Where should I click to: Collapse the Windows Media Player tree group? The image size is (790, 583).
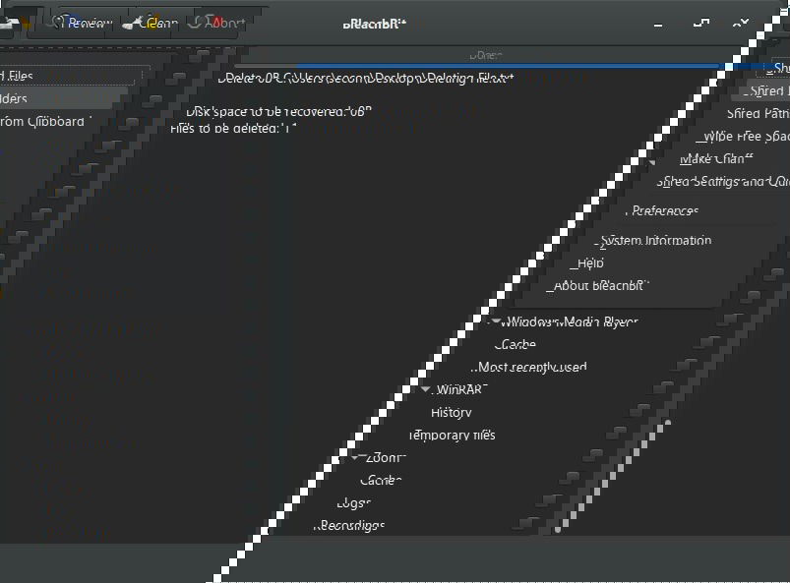pyautogui.click(x=496, y=321)
